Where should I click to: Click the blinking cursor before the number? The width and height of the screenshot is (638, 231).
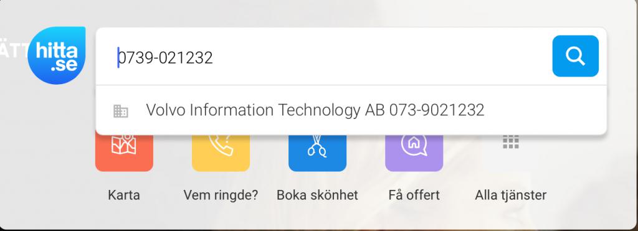pyautogui.click(x=118, y=57)
